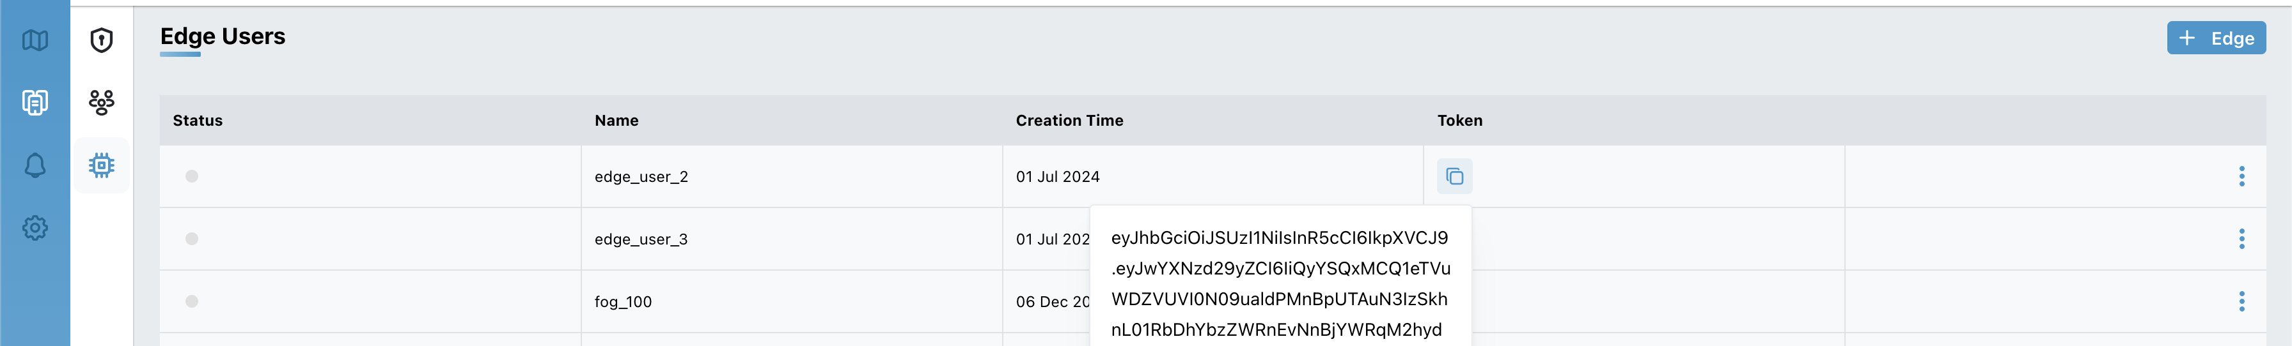Screen dimensions: 2292x346
Task: Click status dot for edge_user_2
Action: 191,177
